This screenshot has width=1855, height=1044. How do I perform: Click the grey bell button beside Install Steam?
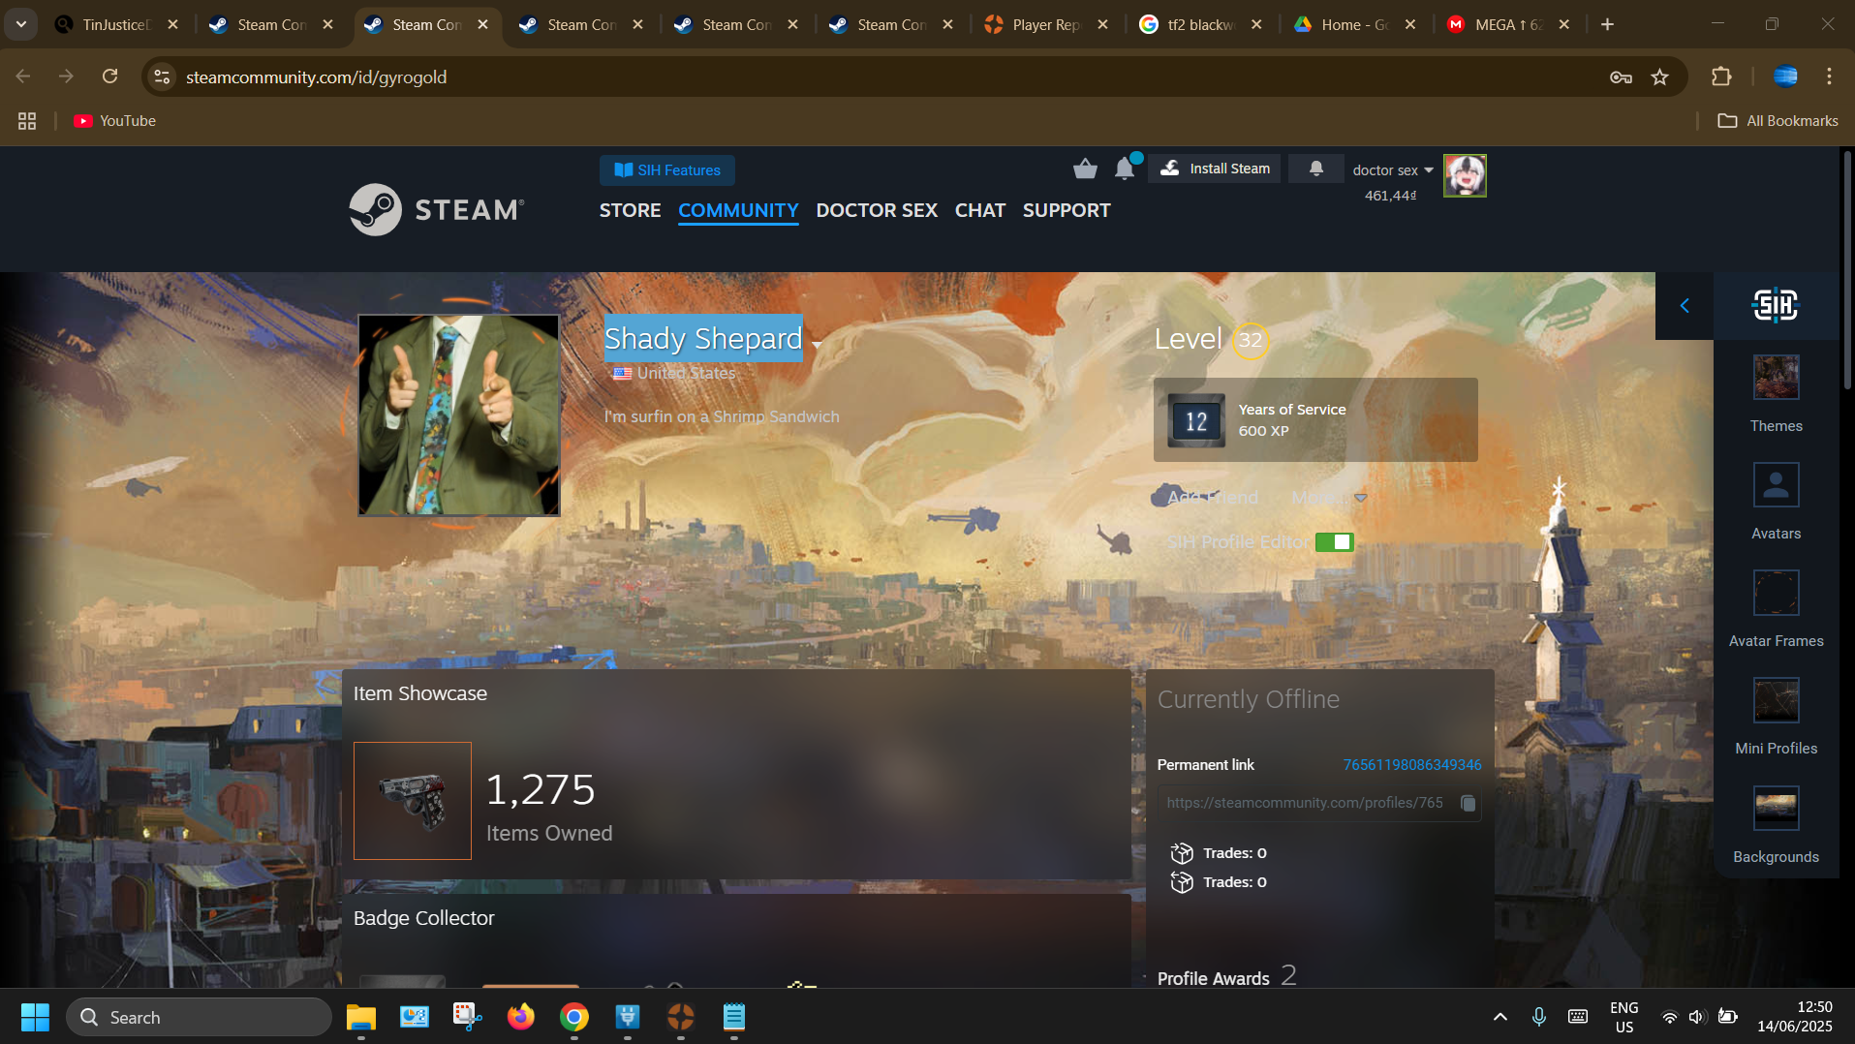click(x=1315, y=169)
